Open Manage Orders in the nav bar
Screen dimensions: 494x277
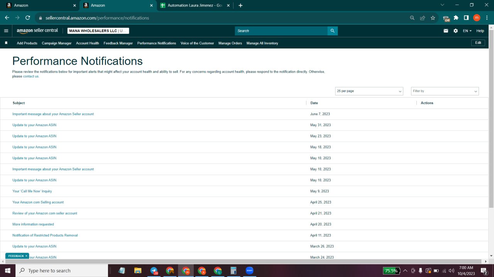coord(230,43)
